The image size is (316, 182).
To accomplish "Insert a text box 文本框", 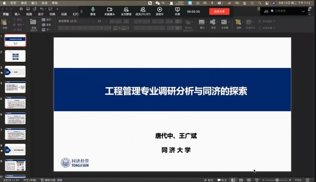I will 225,24.
